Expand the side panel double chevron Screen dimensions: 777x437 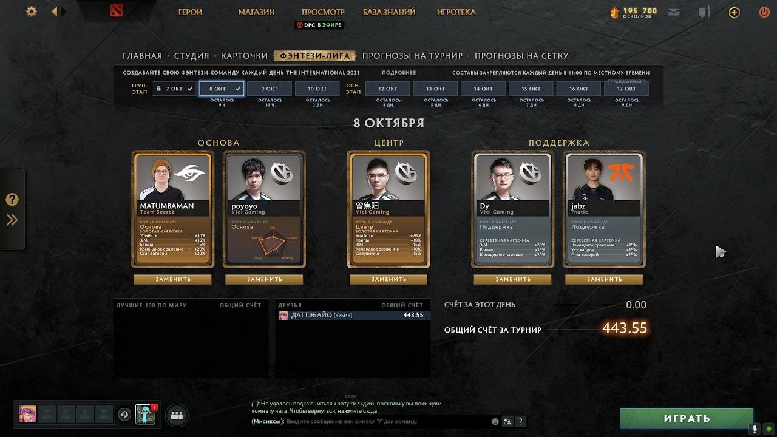12,220
